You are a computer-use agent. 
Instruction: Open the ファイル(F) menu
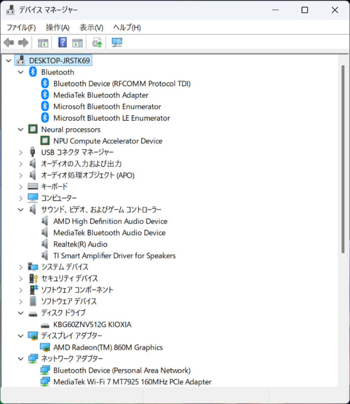(x=21, y=27)
